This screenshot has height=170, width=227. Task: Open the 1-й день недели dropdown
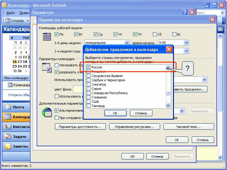(x=127, y=43)
